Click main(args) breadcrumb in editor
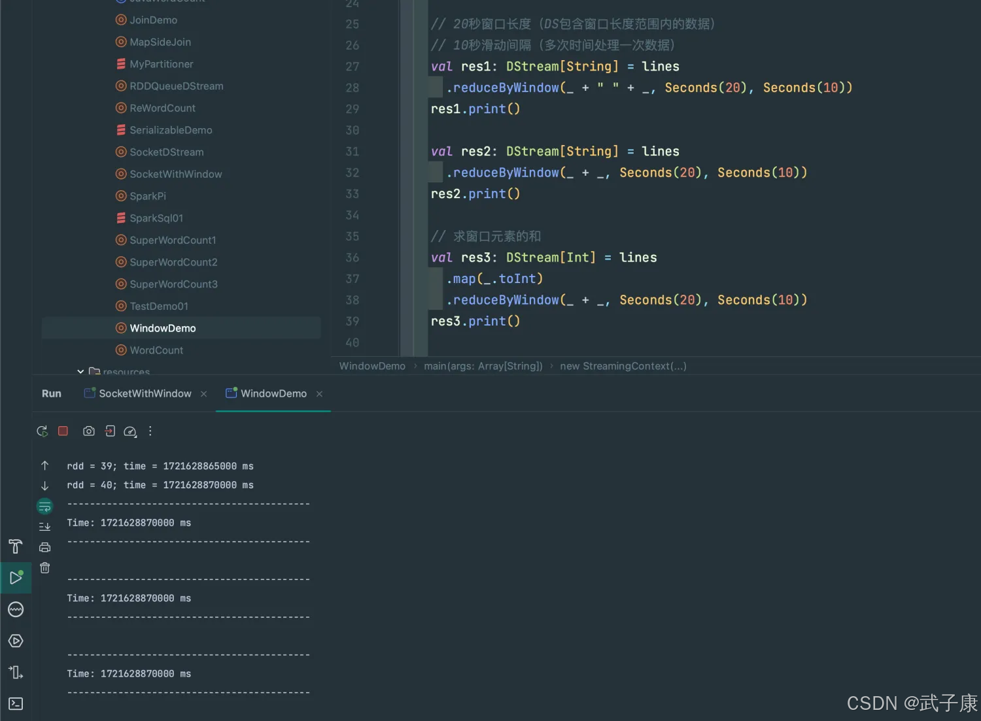 point(483,366)
